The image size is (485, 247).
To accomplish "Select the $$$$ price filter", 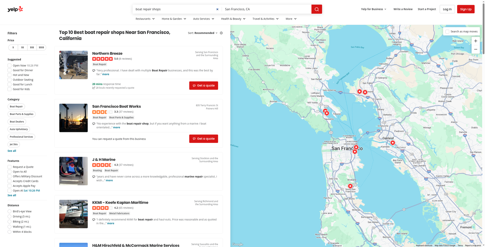I will click(x=41, y=48).
